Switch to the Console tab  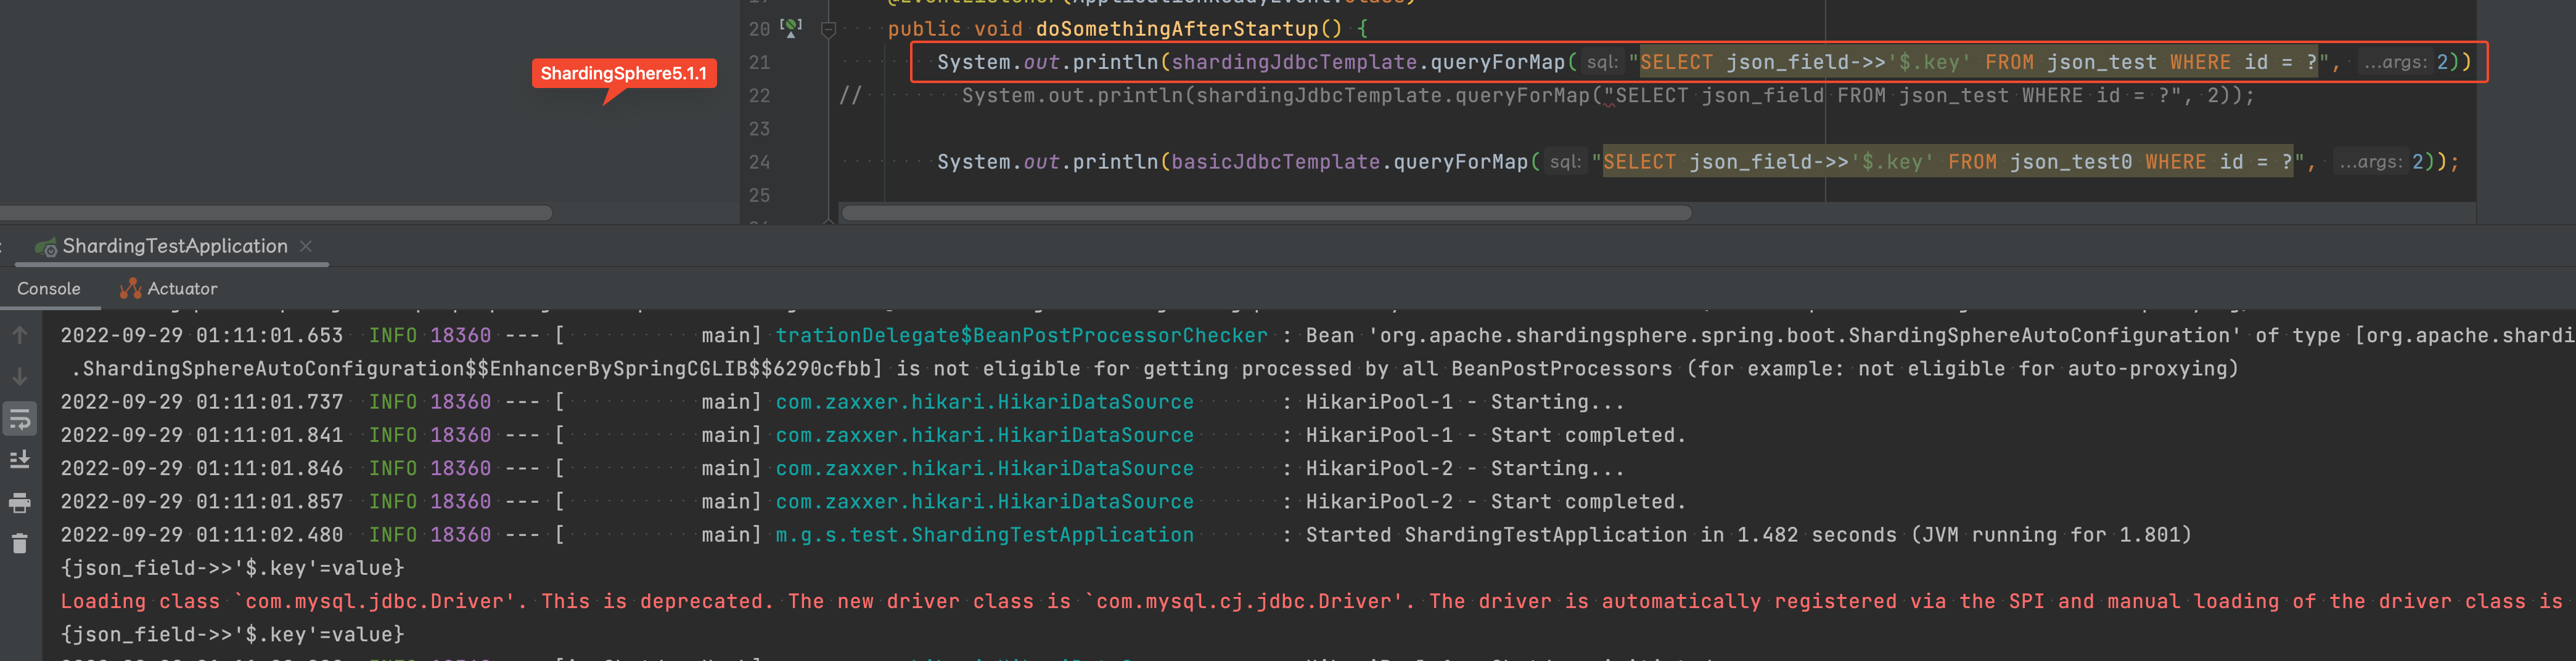pos(49,289)
